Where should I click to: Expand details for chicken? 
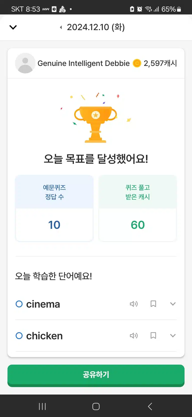pyautogui.click(x=173, y=336)
